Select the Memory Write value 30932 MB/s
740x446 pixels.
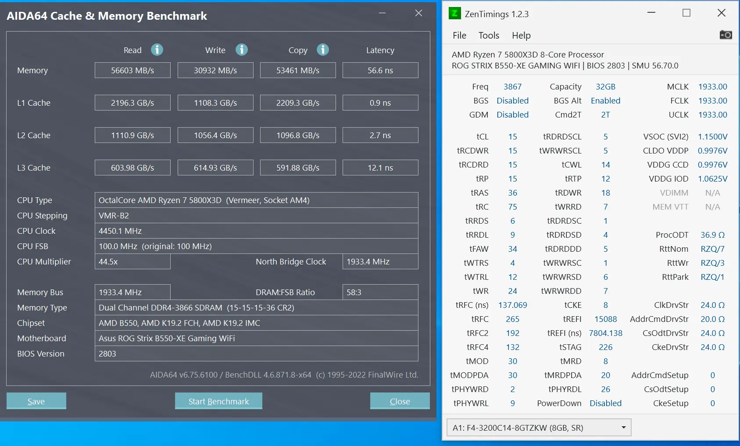215,70
